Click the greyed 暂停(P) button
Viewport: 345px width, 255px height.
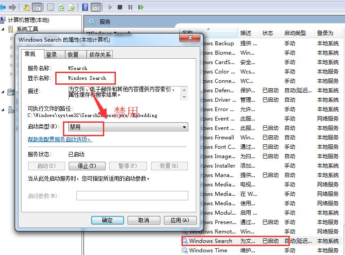pos(128,166)
